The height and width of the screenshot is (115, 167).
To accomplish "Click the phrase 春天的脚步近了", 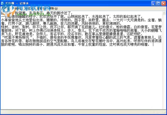I will pos(59,13).
